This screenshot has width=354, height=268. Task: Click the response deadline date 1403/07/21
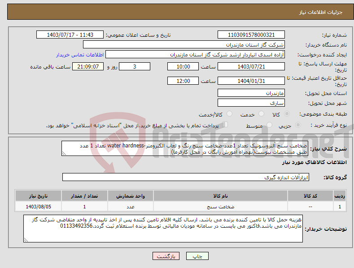pyautogui.click(x=251, y=66)
